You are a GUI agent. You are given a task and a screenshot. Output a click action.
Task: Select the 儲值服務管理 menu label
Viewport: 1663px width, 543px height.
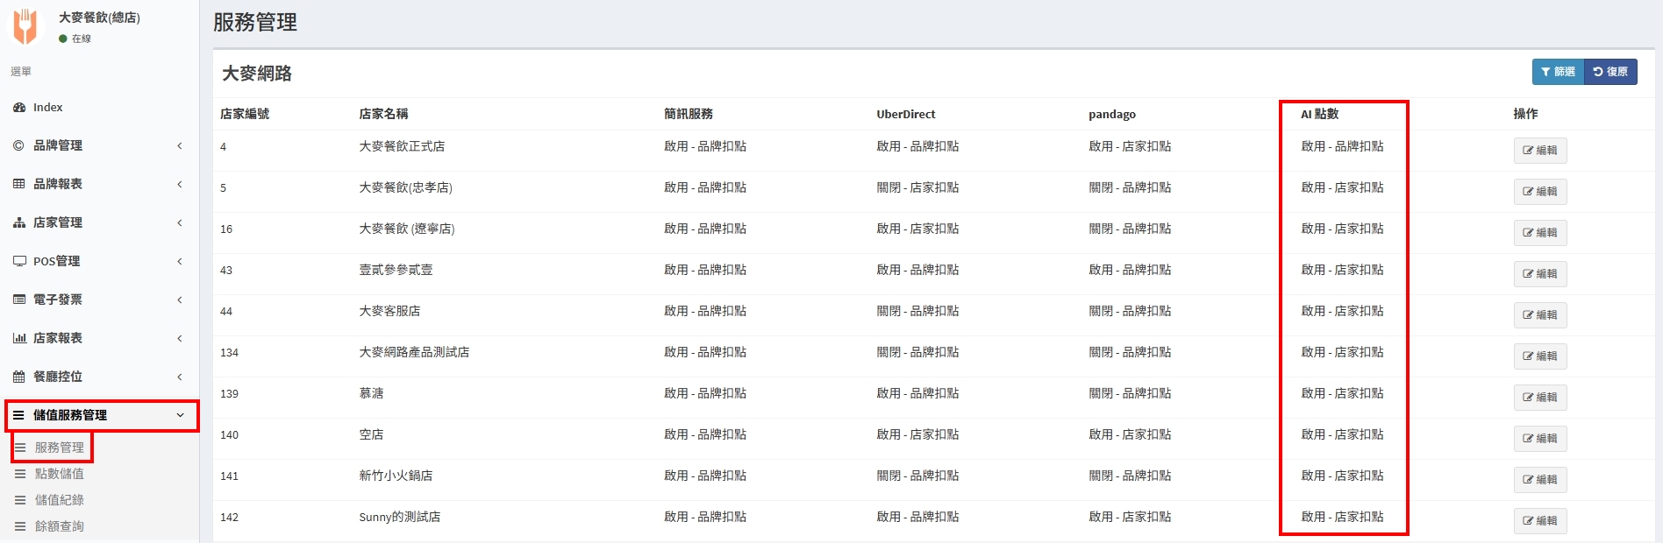tap(70, 415)
